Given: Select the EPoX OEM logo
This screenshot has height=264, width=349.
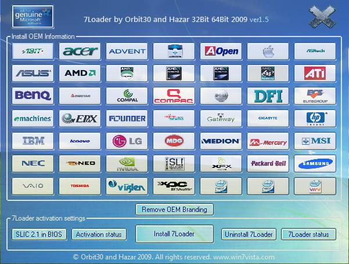Looking at the screenshot, I should coord(80,119).
